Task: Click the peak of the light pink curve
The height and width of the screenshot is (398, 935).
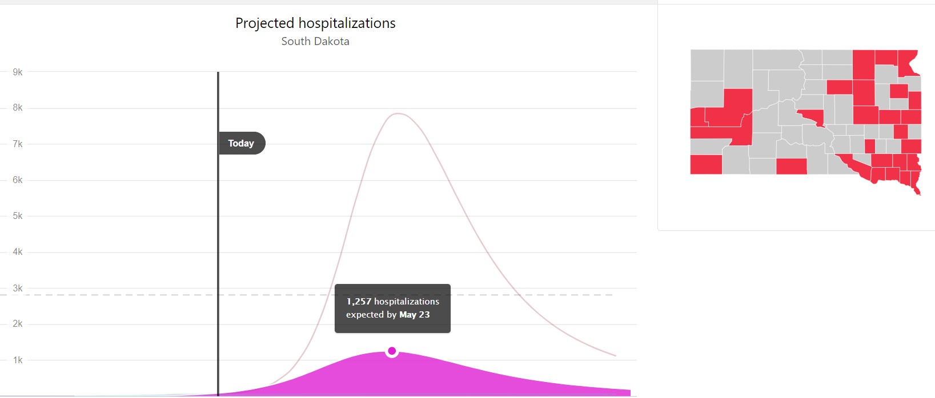Action: click(x=398, y=113)
